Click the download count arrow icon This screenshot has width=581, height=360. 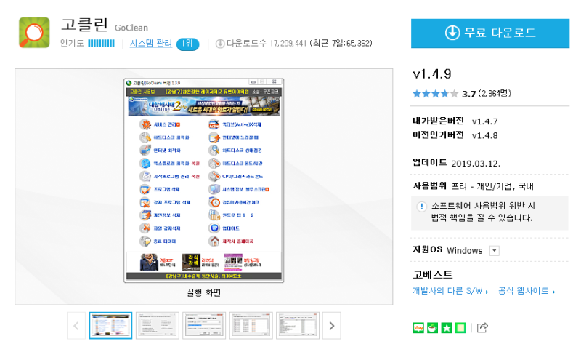pos(220,44)
